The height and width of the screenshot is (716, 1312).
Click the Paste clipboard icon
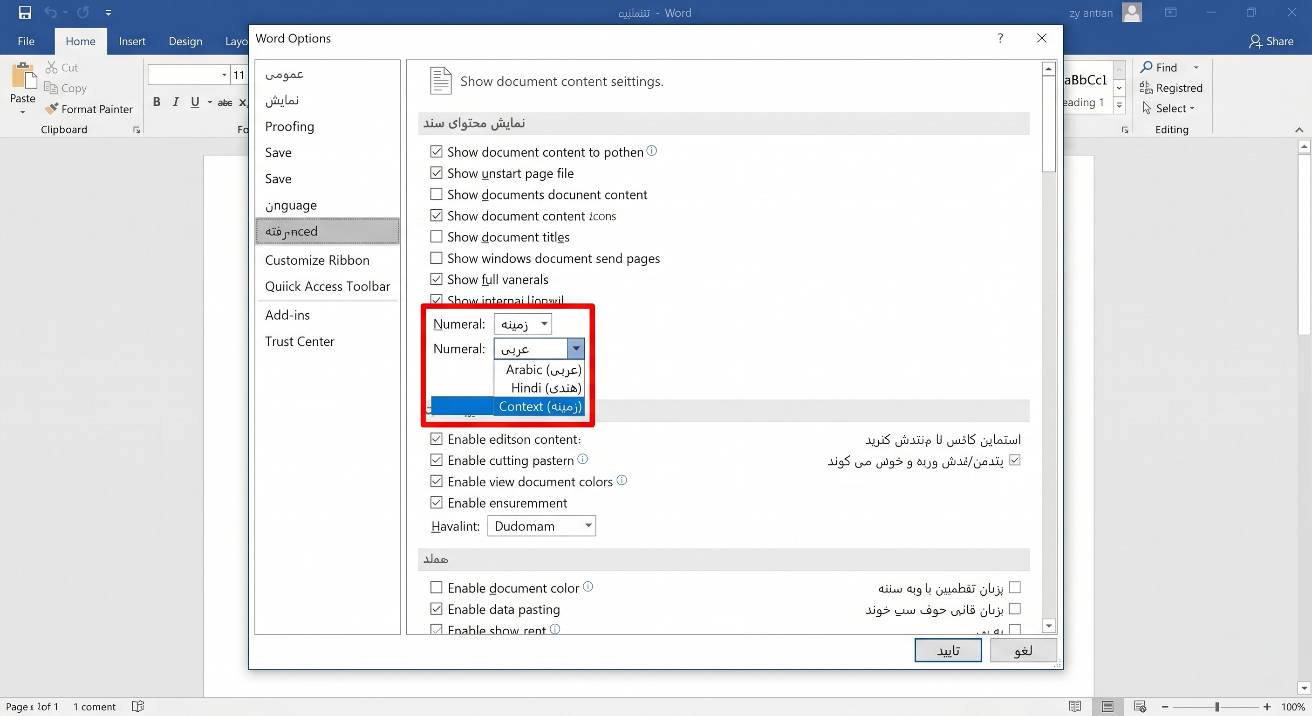23,76
